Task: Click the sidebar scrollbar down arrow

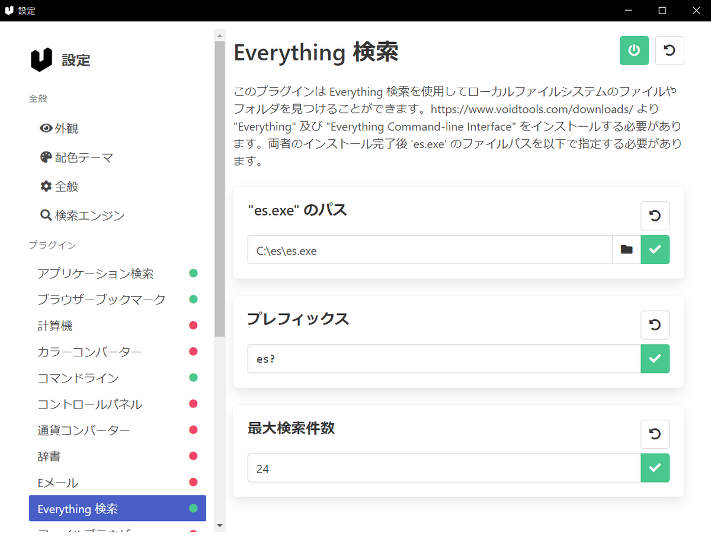Action: [x=220, y=525]
